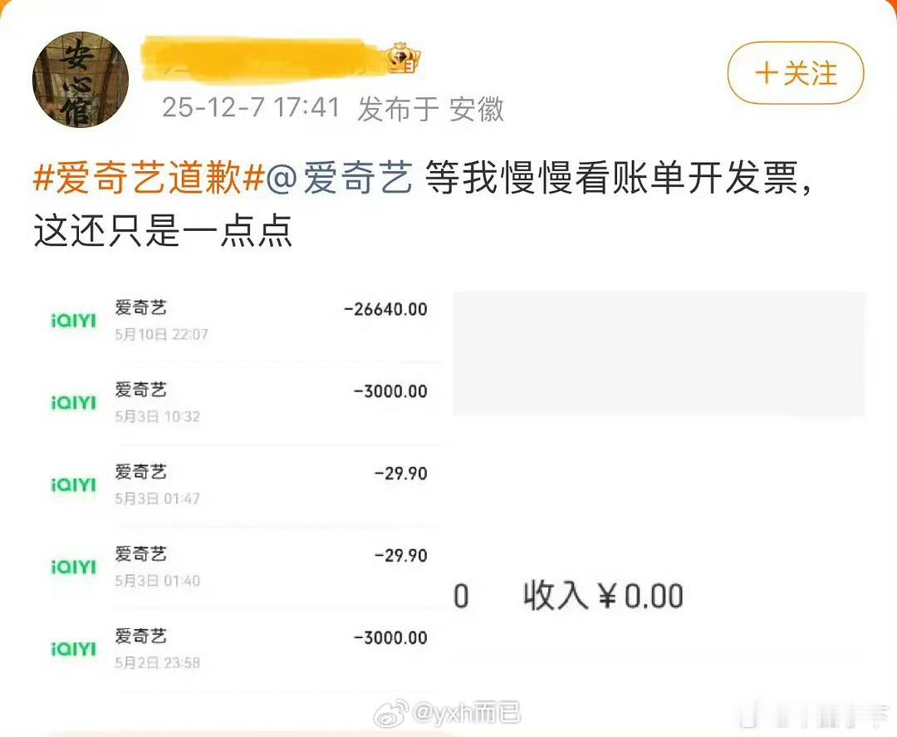
Task: Select the -26640.00 transaction amount
Action: click(x=385, y=310)
